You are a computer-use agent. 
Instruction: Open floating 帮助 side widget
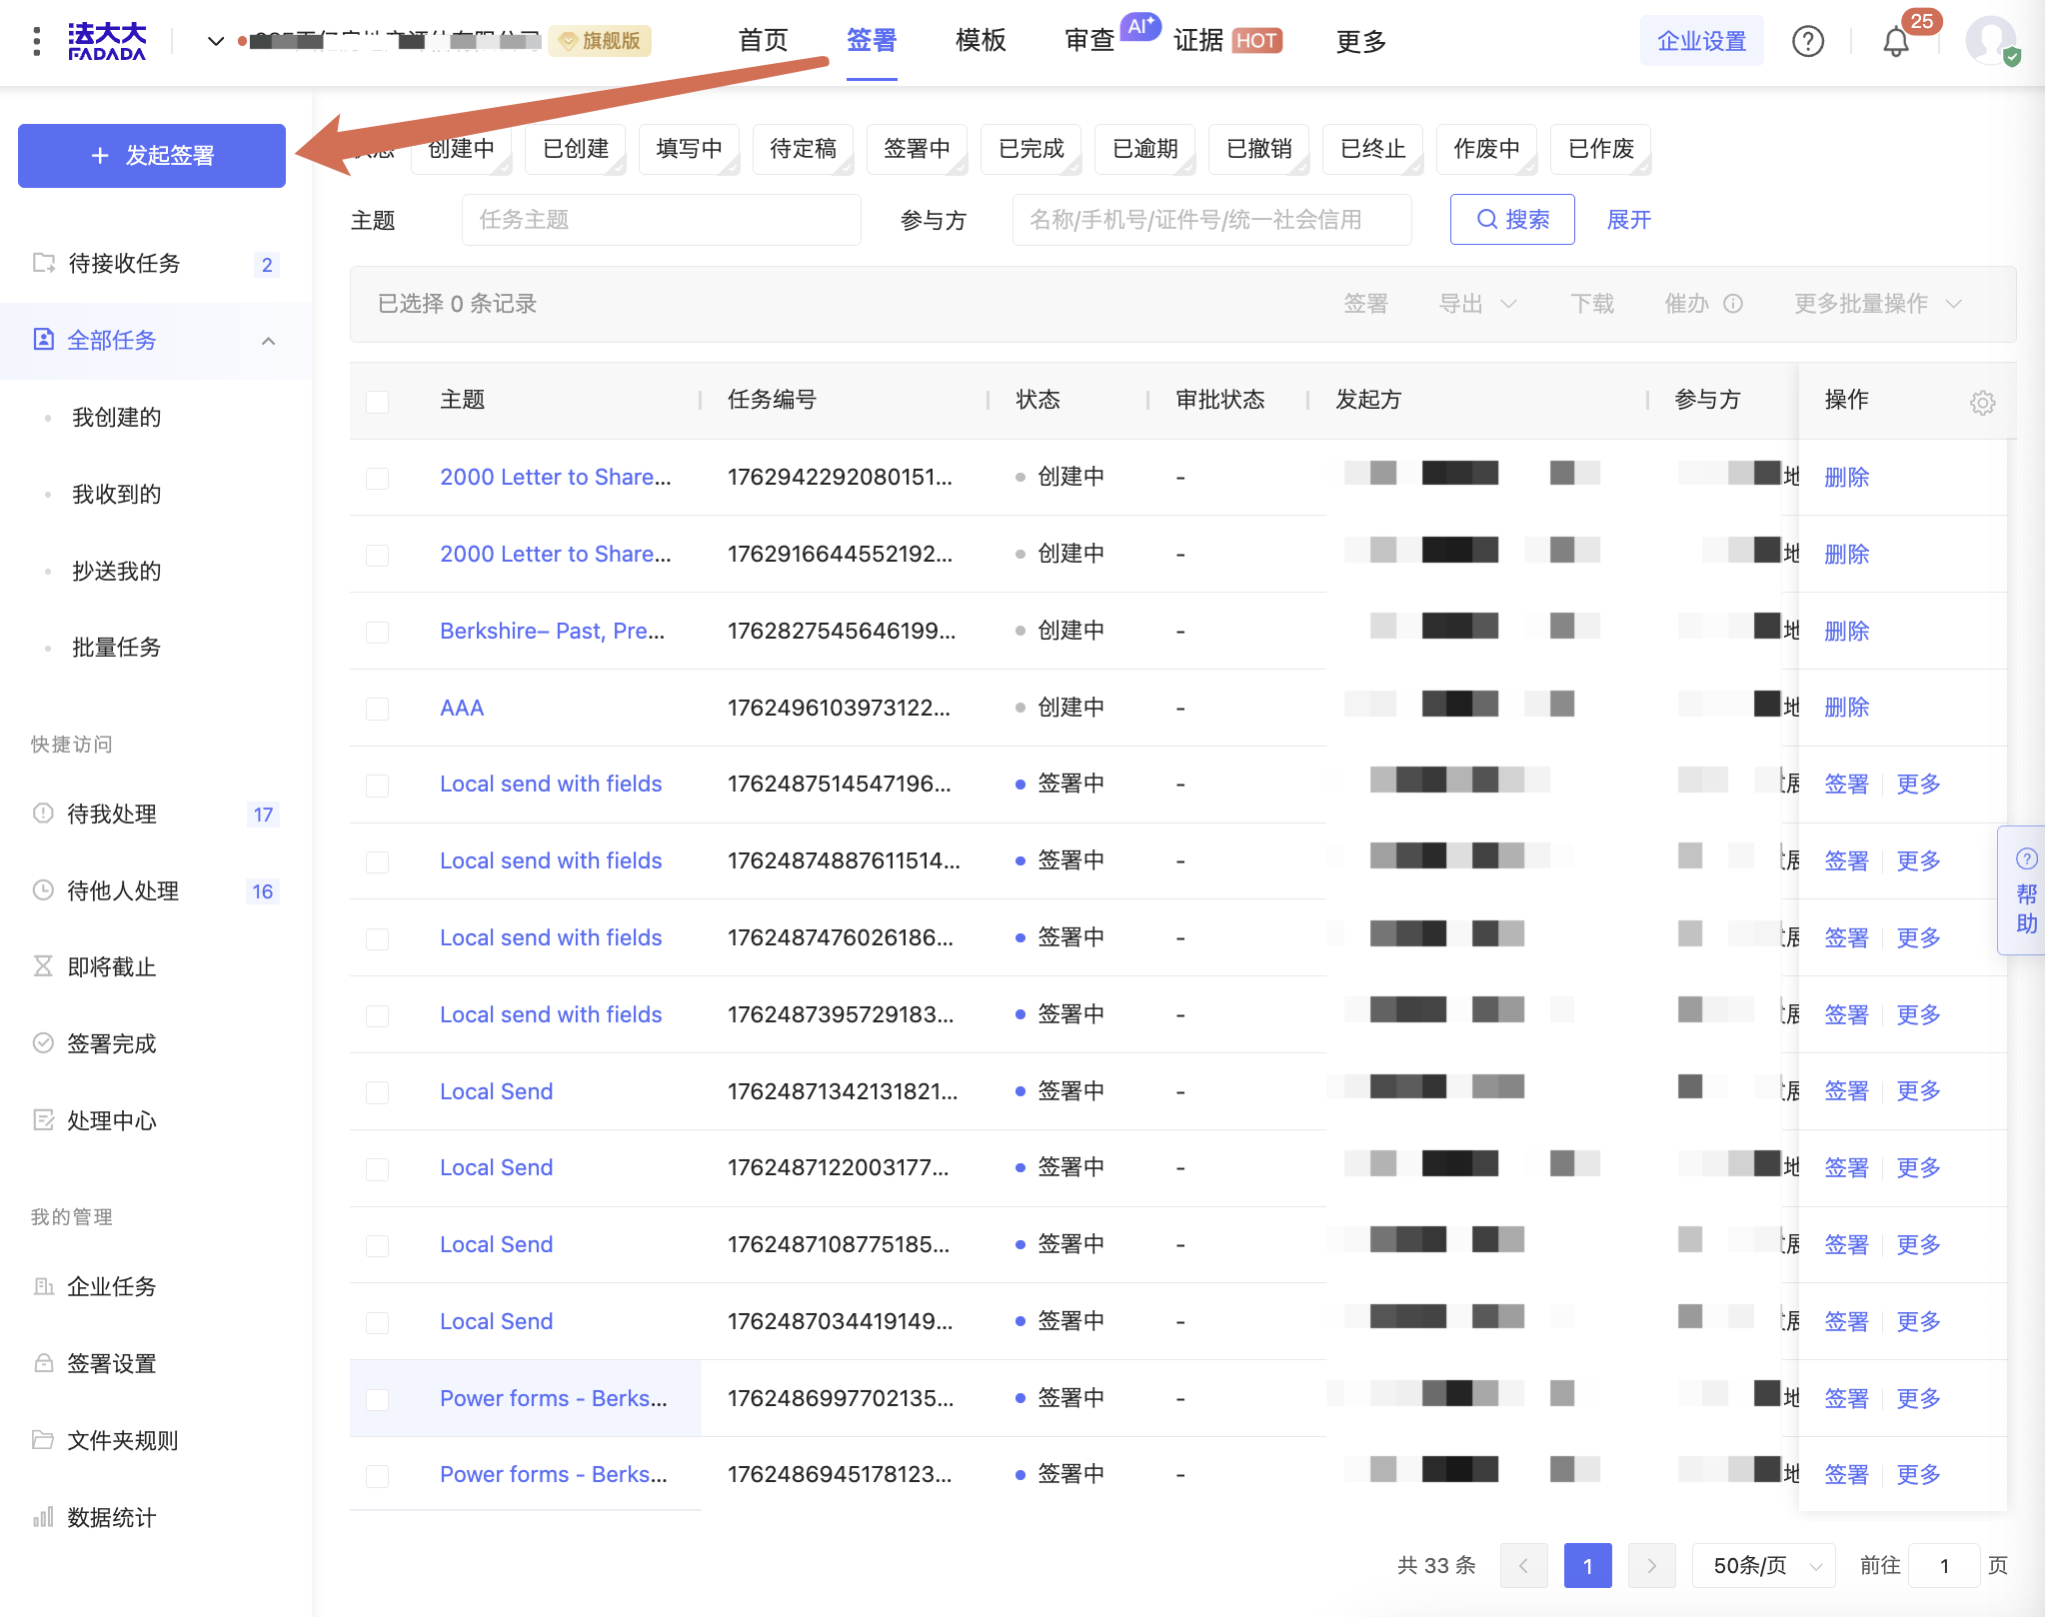2026,891
